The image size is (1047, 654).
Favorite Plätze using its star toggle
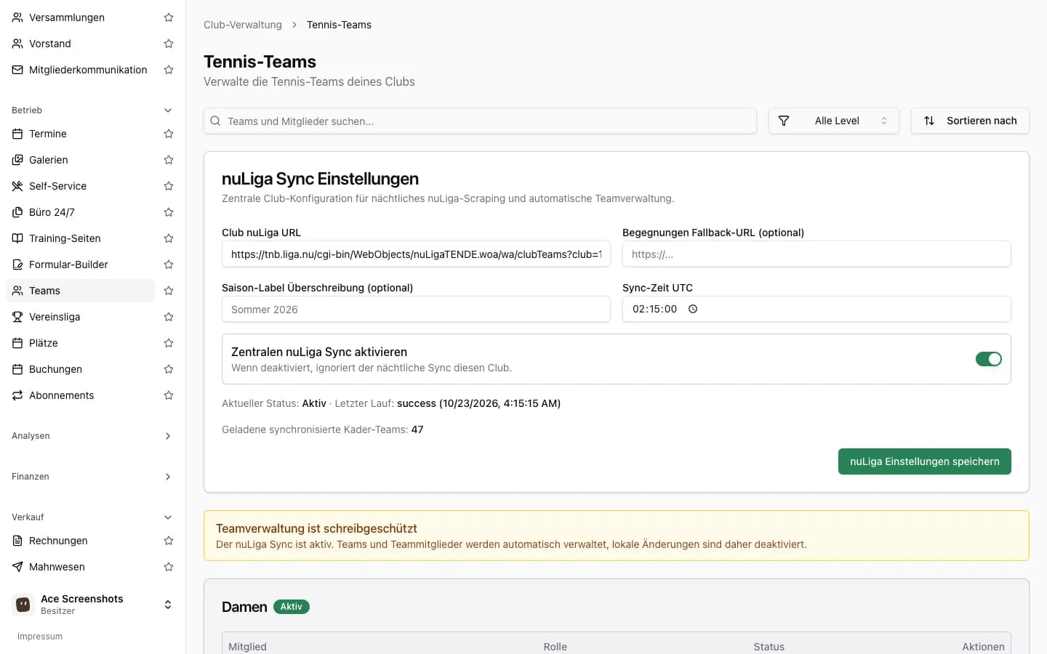[169, 343]
